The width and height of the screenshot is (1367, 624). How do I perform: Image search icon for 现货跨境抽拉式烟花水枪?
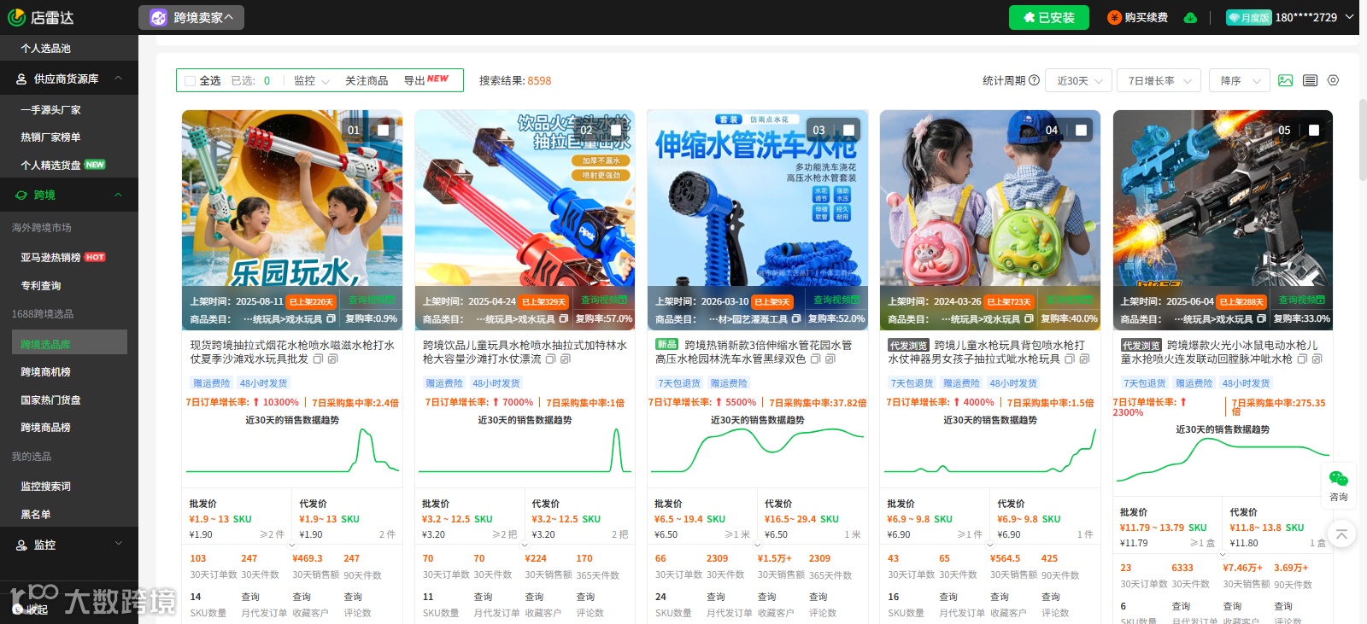point(332,359)
